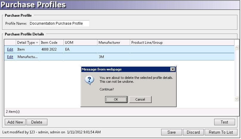
Task: Open the Edit link for the Item row
Action: [x=10, y=49]
